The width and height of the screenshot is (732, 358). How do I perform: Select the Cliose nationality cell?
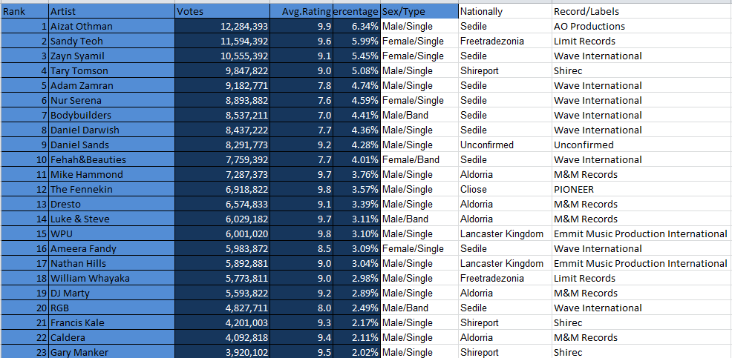pos(505,189)
